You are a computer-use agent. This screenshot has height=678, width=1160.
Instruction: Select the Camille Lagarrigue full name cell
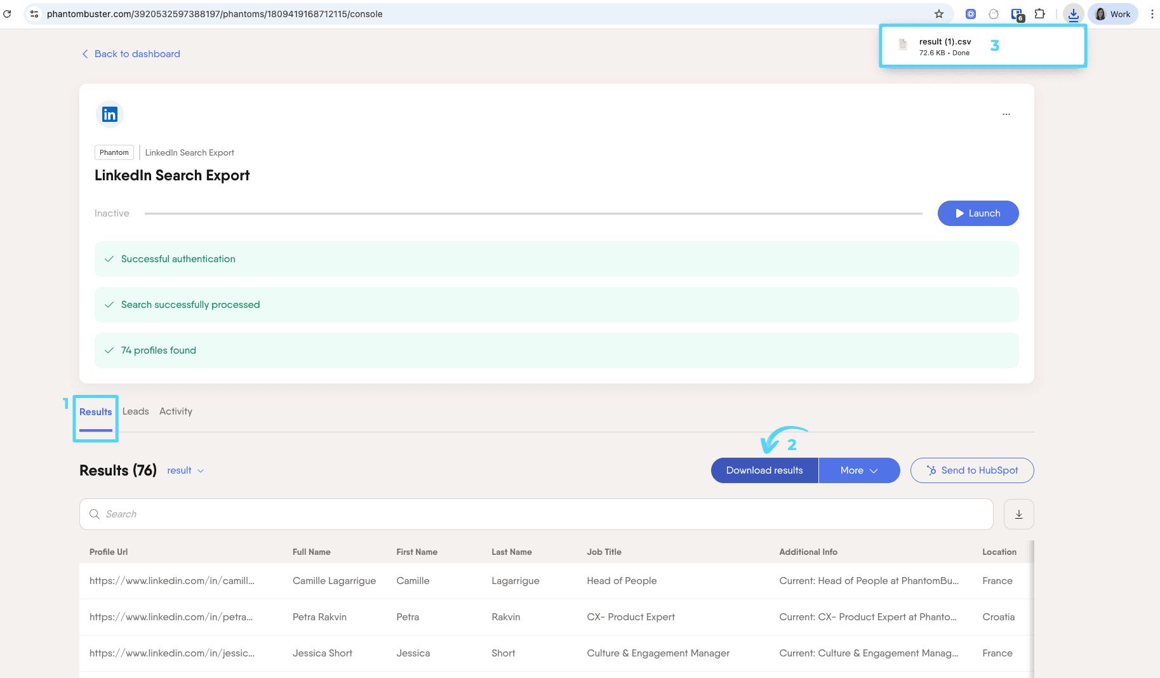tap(335, 581)
